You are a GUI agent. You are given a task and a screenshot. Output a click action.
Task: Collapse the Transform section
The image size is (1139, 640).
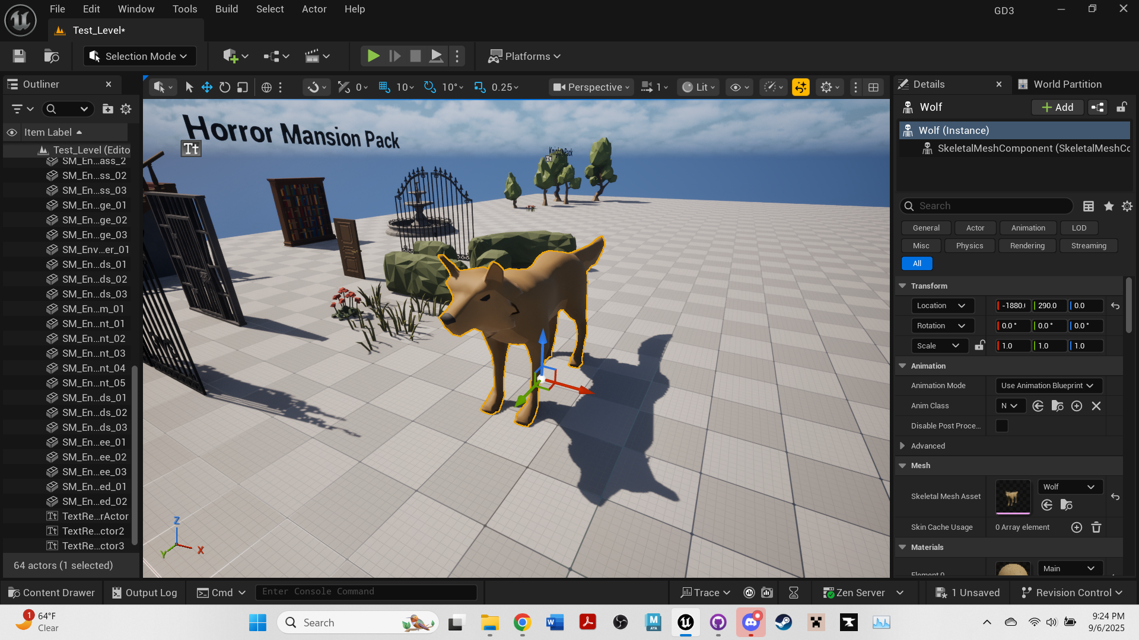(x=902, y=286)
